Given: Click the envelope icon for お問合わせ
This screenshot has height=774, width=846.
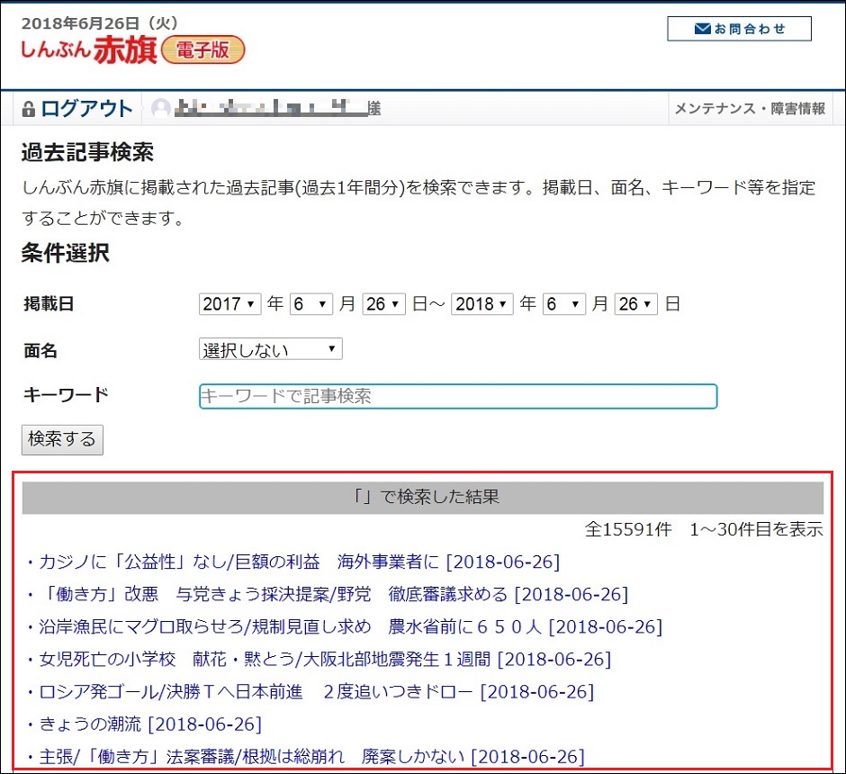Looking at the screenshot, I should [703, 29].
